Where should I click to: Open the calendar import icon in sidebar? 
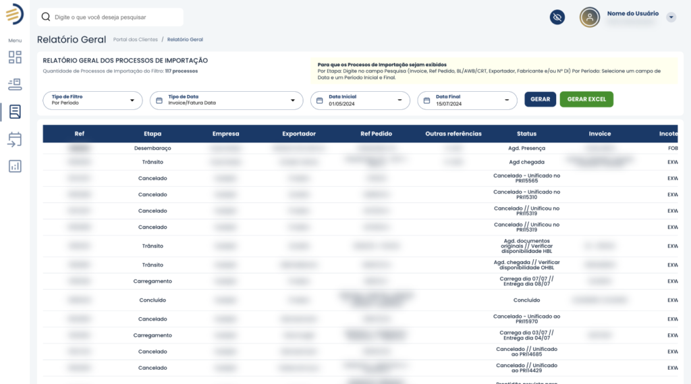(x=15, y=139)
